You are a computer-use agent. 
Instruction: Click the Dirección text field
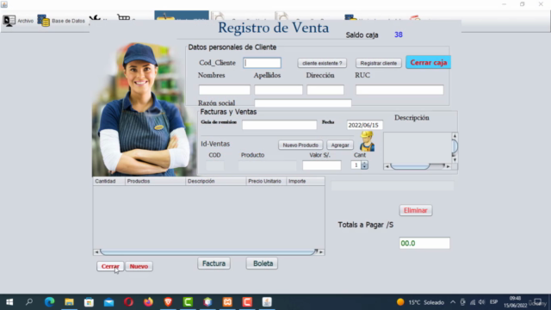tap(325, 90)
